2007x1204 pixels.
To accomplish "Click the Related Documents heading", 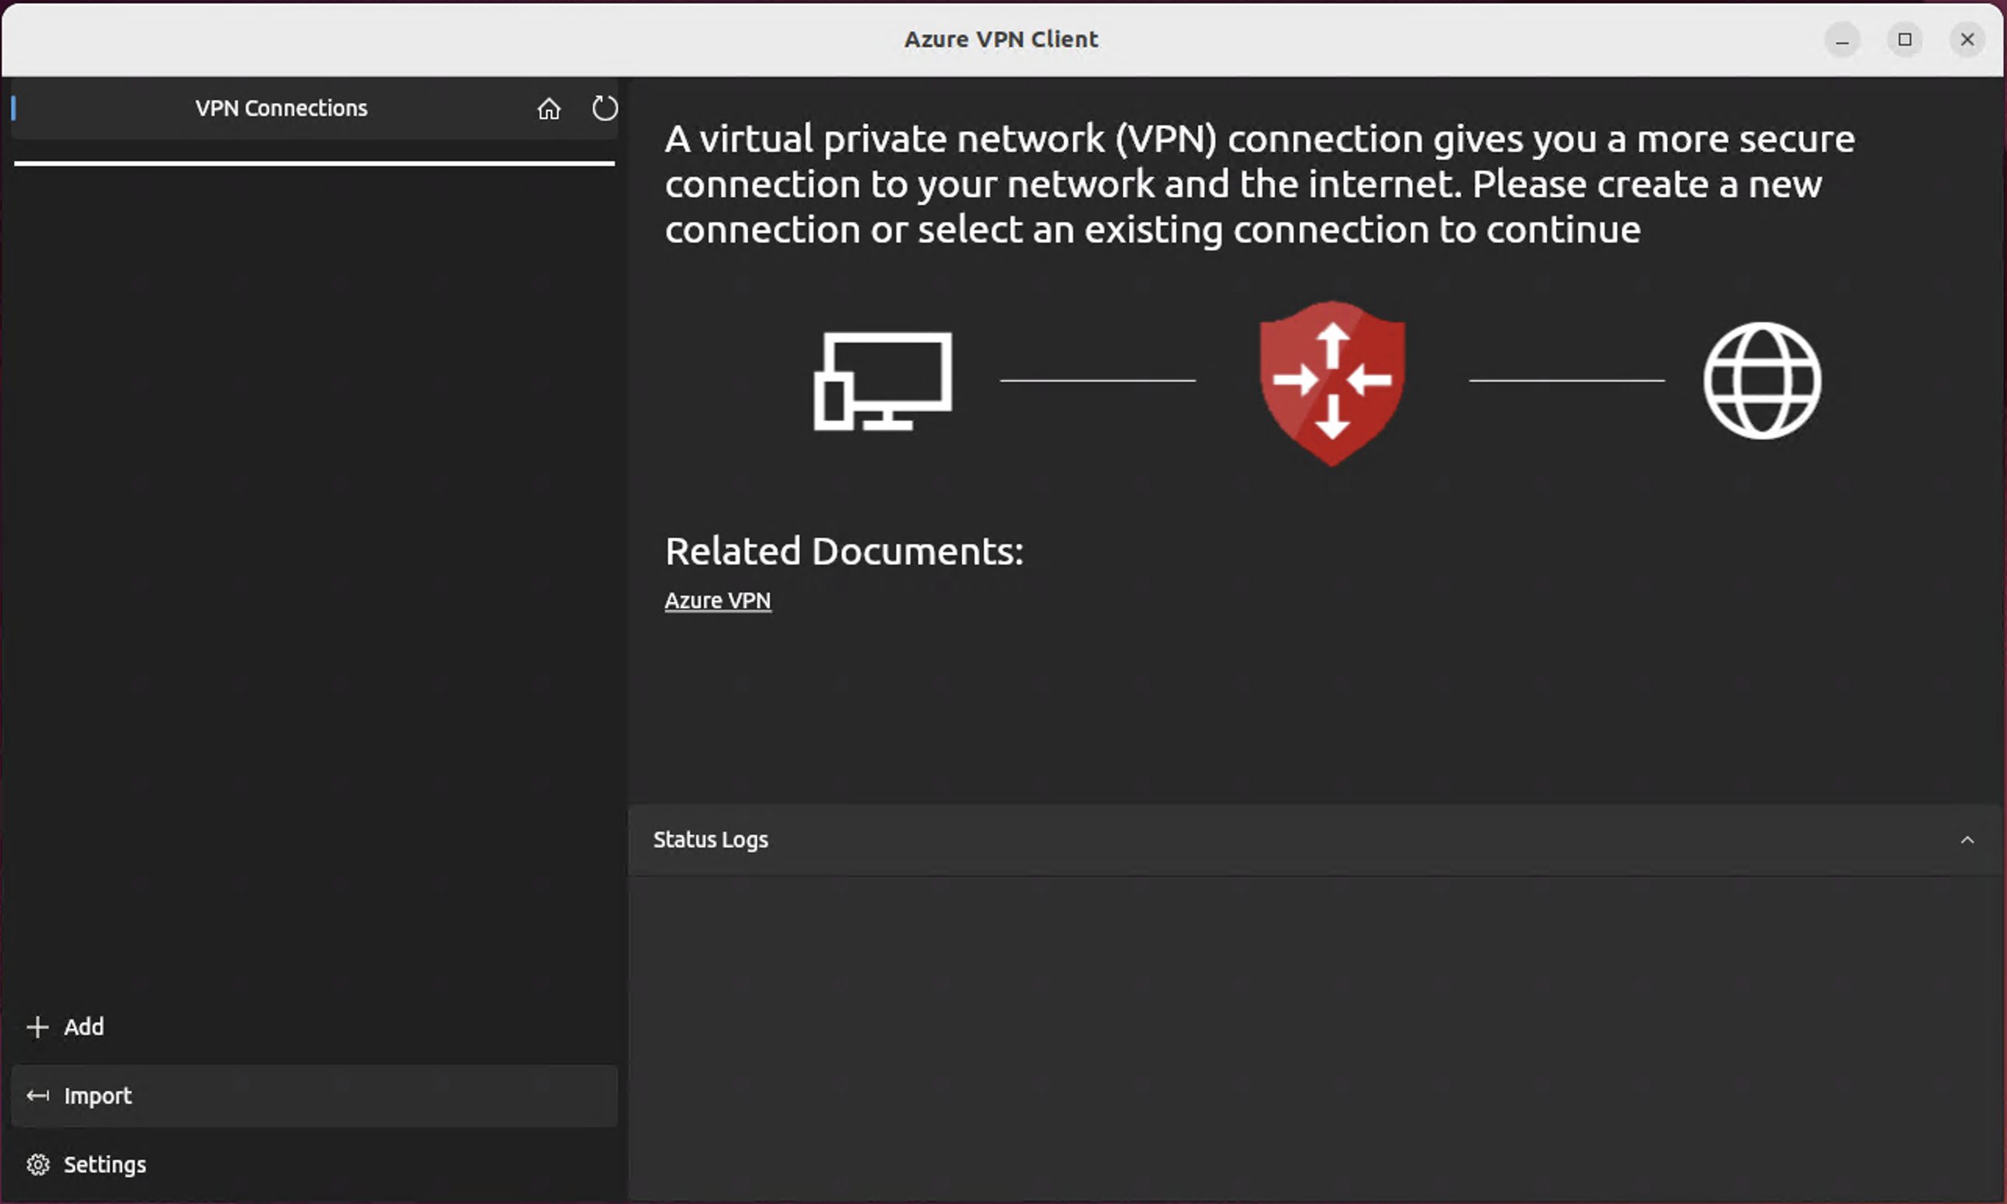I will coord(844,551).
